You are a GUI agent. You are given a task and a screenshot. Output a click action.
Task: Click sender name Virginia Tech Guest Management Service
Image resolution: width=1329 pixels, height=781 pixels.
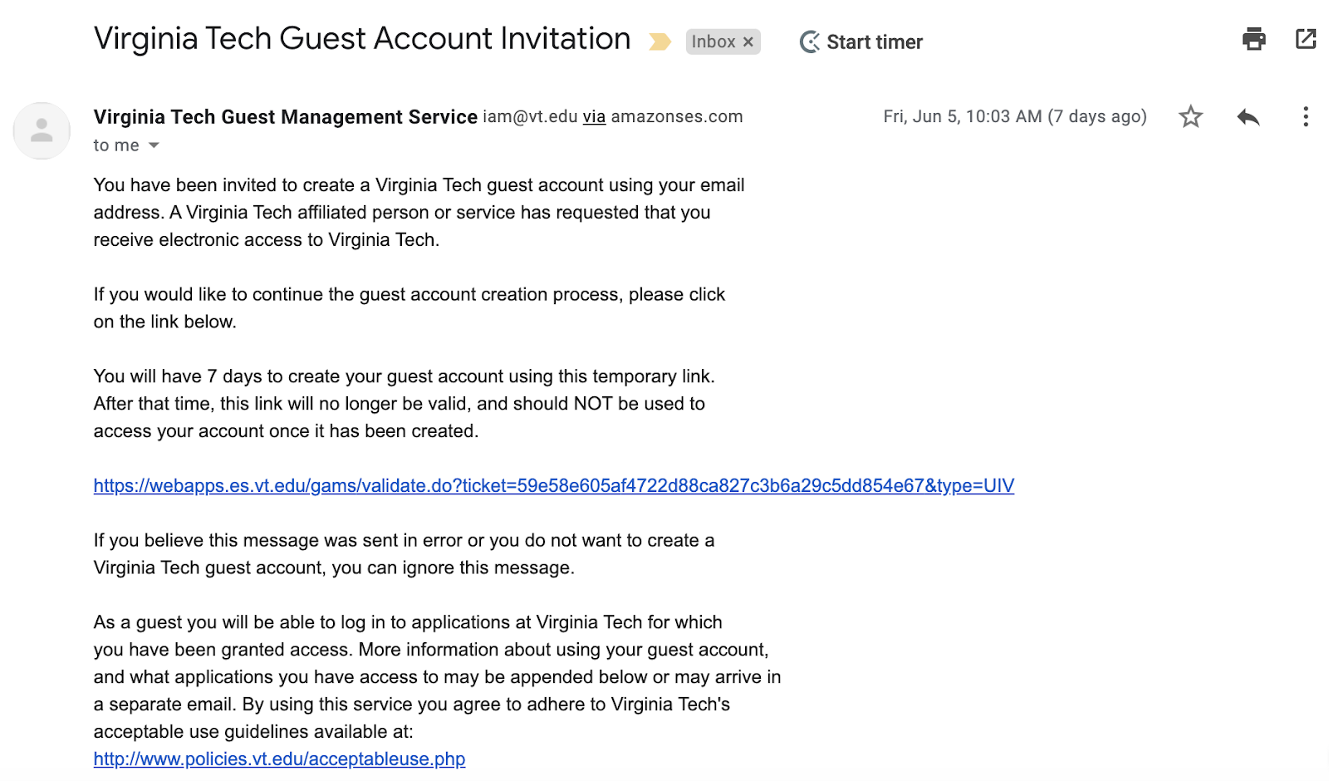(285, 117)
